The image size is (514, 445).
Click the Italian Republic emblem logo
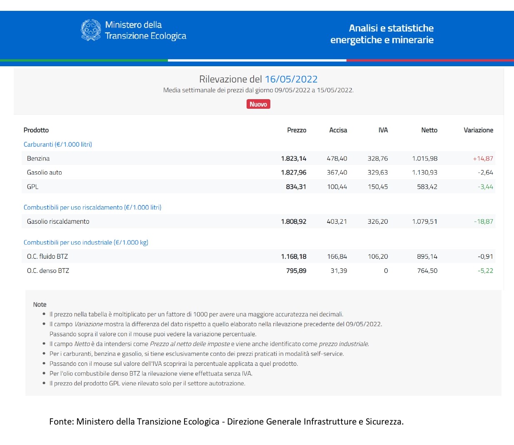point(91,30)
